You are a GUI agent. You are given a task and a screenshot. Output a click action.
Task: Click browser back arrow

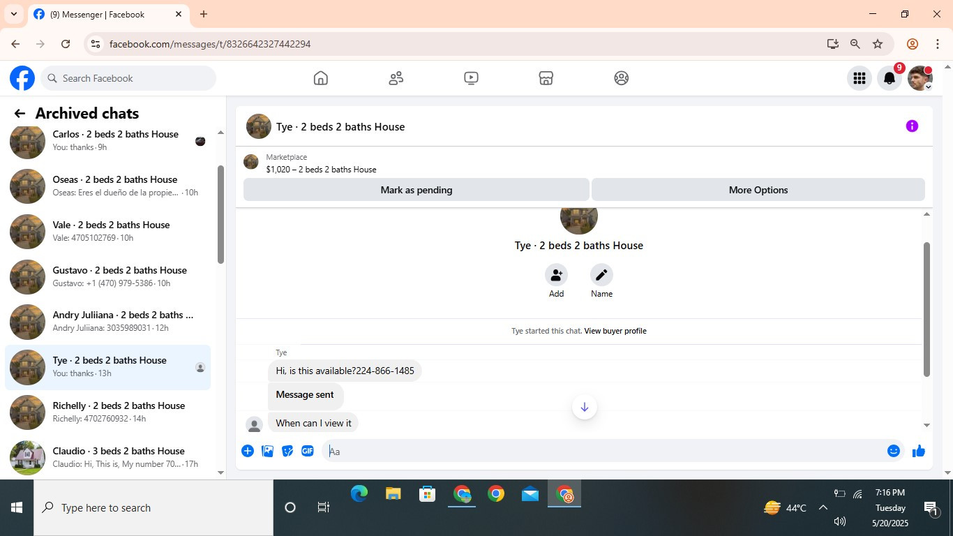click(x=15, y=44)
